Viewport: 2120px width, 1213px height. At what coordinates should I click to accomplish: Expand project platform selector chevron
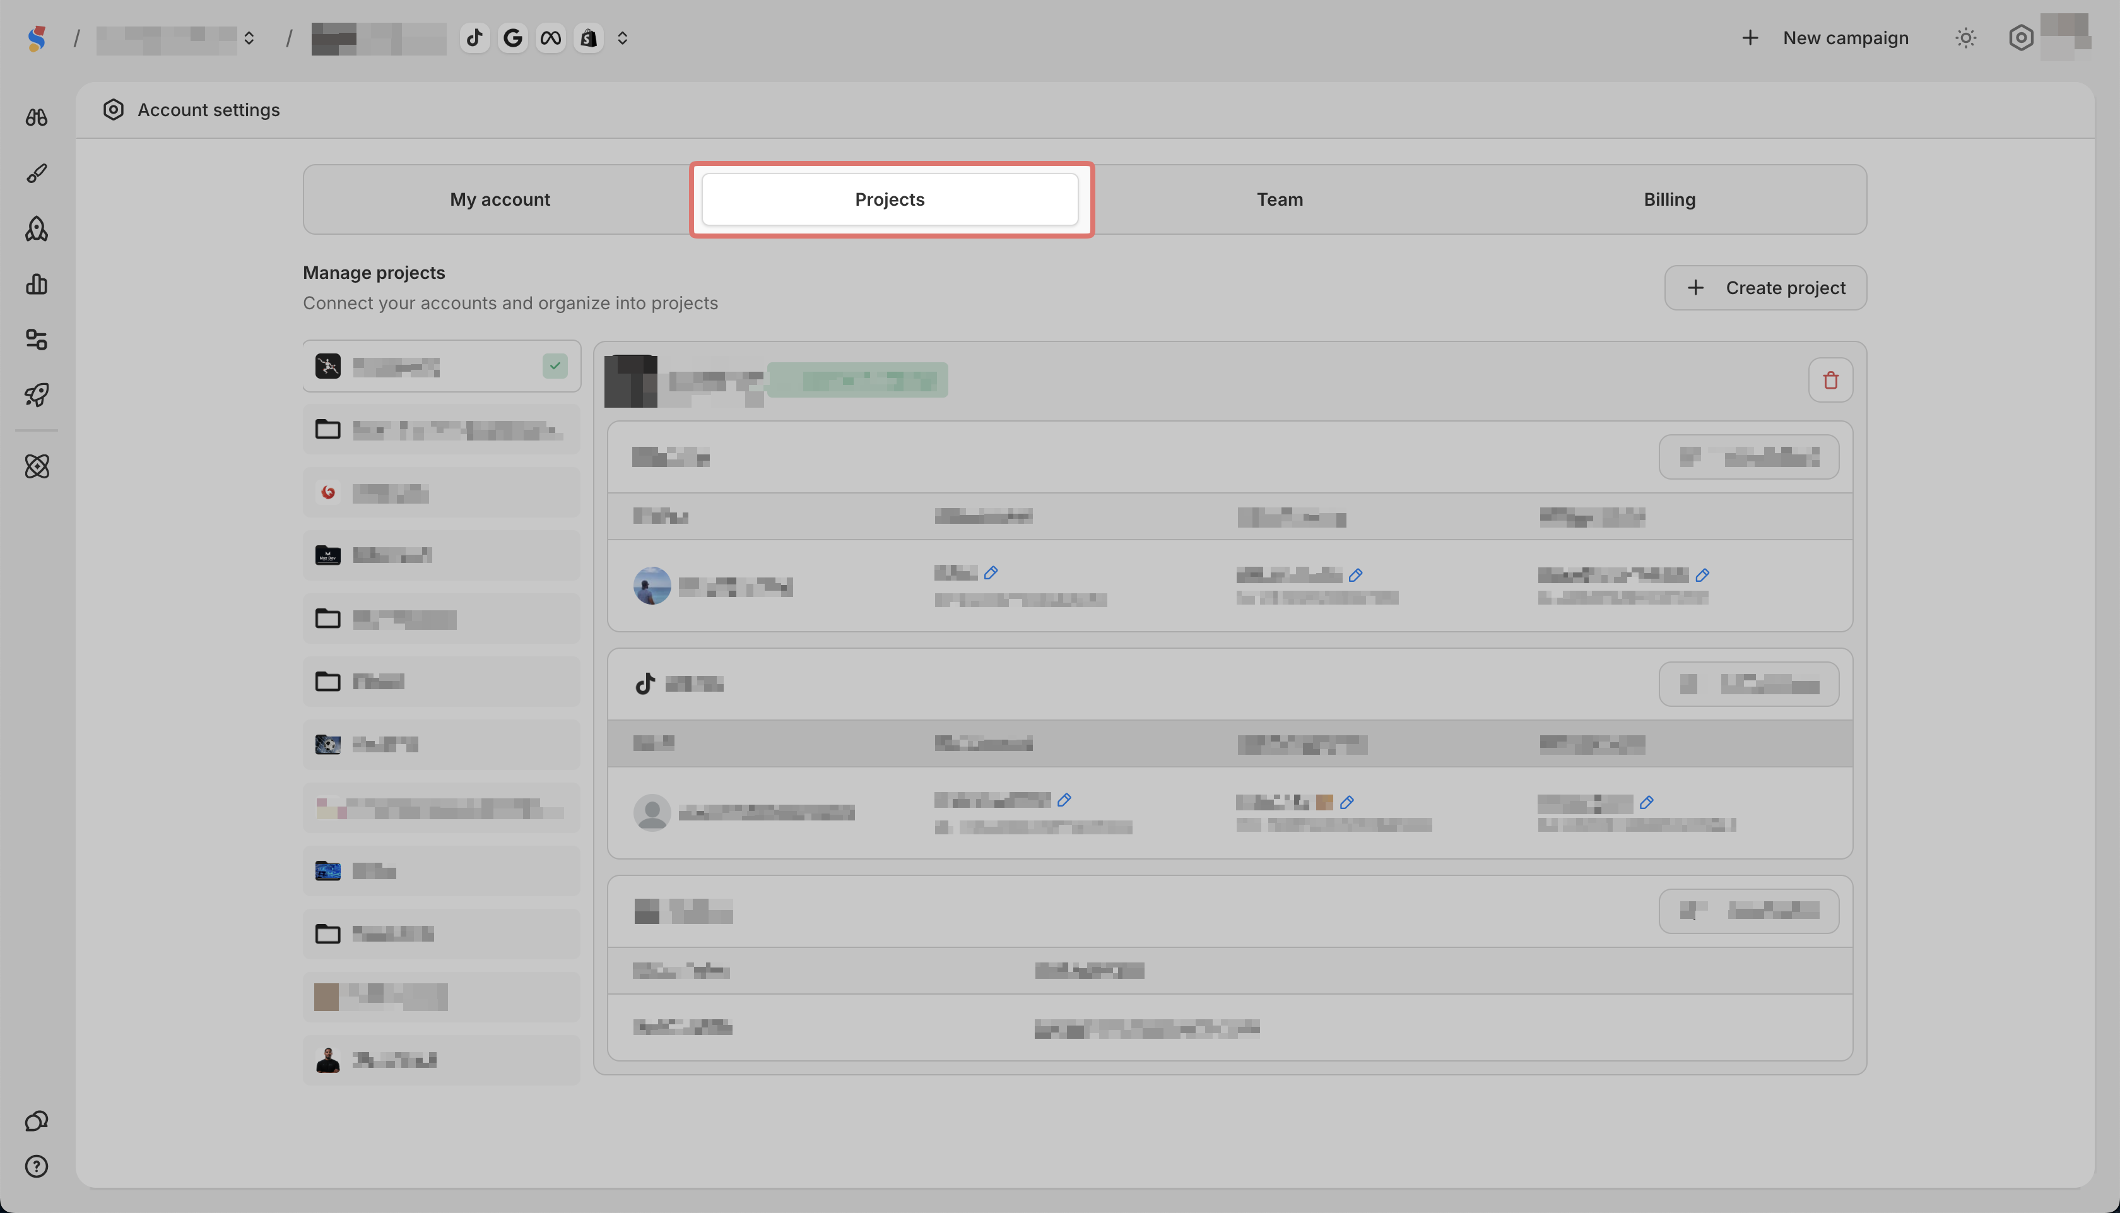click(622, 37)
